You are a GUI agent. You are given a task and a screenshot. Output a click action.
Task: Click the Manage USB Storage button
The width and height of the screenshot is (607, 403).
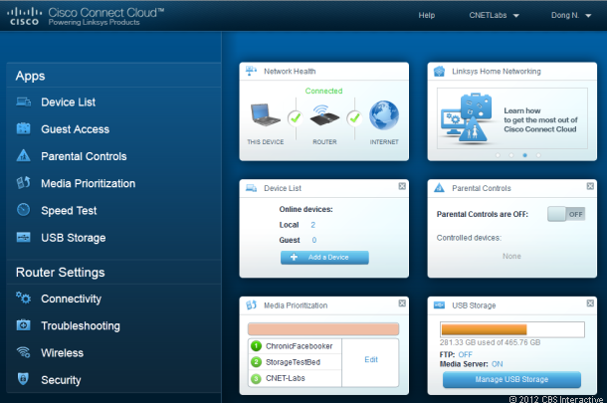[x=511, y=380]
